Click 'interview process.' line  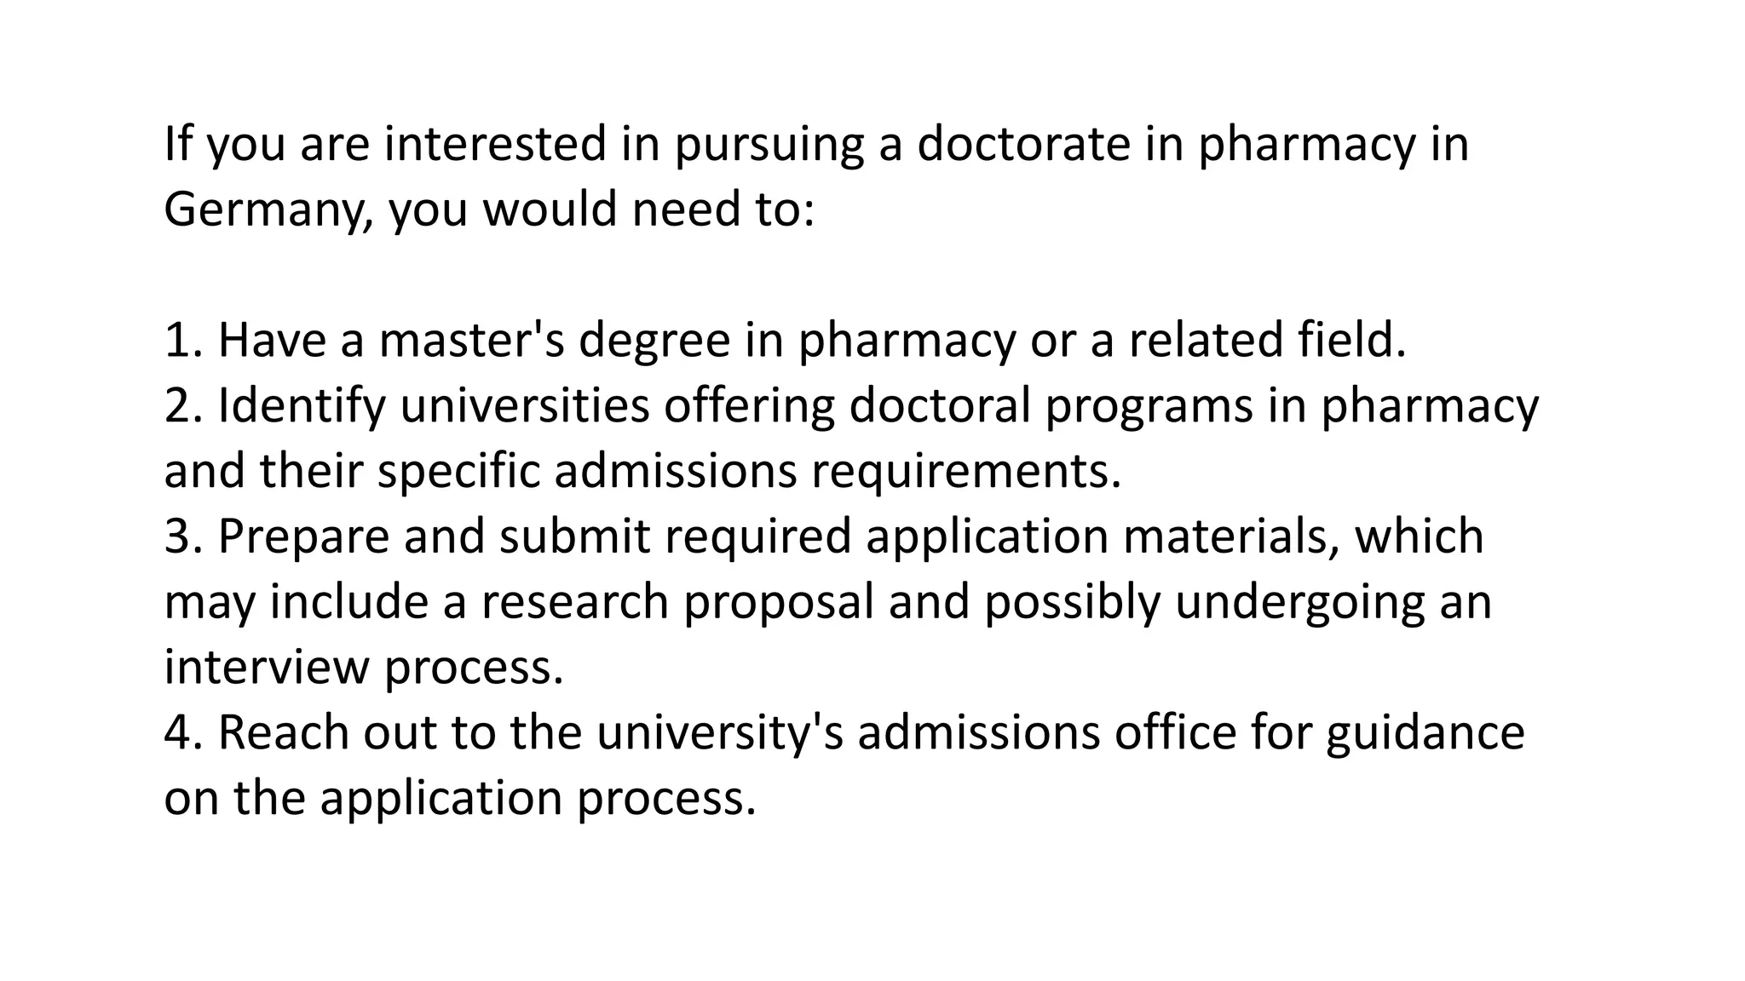tap(364, 667)
